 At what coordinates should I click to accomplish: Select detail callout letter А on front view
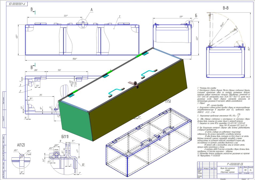pyautogui.click(x=92, y=10)
